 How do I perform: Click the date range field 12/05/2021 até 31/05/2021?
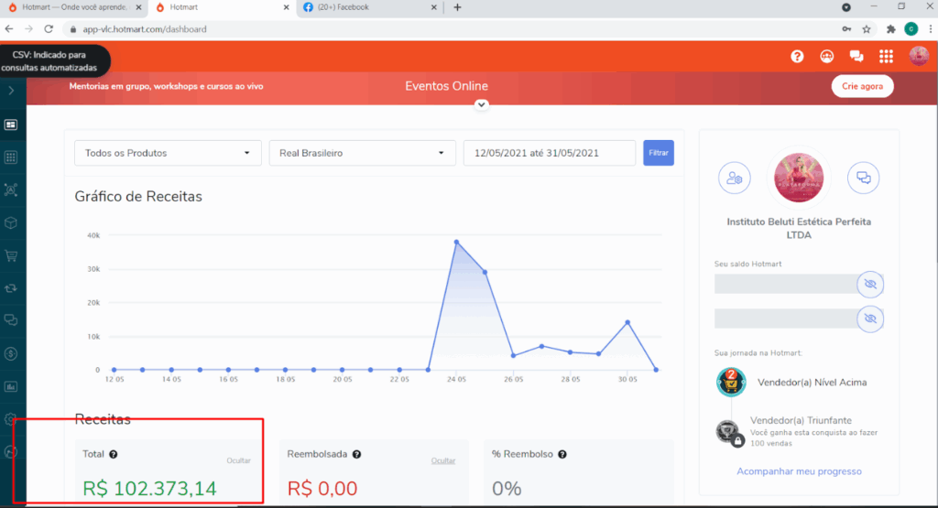click(x=550, y=153)
